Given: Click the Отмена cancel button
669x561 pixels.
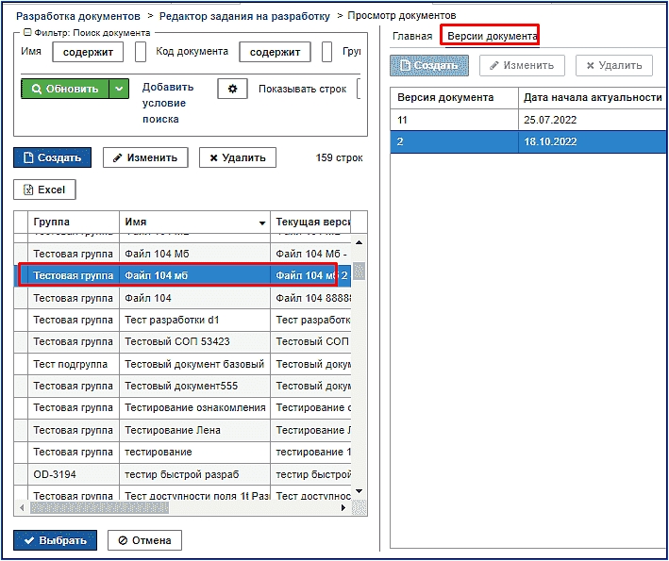Looking at the screenshot, I should point(144,540).
